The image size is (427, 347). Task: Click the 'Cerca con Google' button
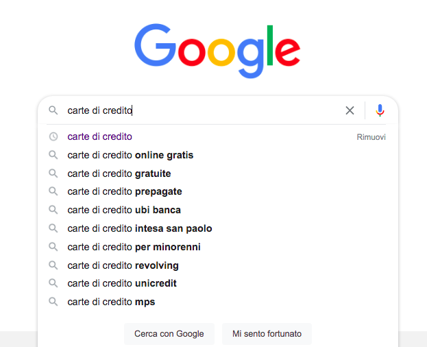click(x=169, y=334)
